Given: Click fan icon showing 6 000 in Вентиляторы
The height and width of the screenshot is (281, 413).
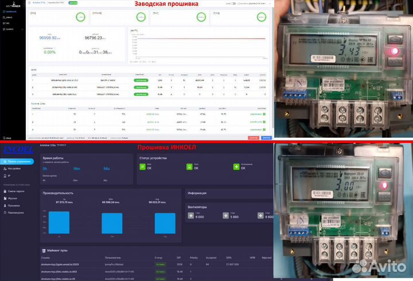Looking at the screenshot, I should (x=191, y=216).
